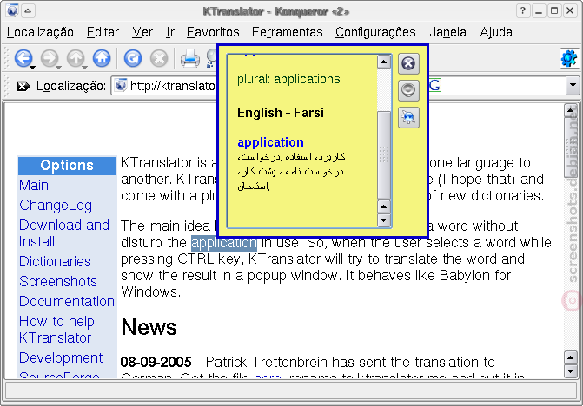Go back with the Back arrow
Viewport: 583px width, 406px height.
point(23,58)
